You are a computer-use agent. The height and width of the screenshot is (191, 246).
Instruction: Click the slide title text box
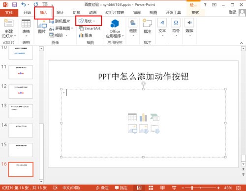(x=143, y=77)
